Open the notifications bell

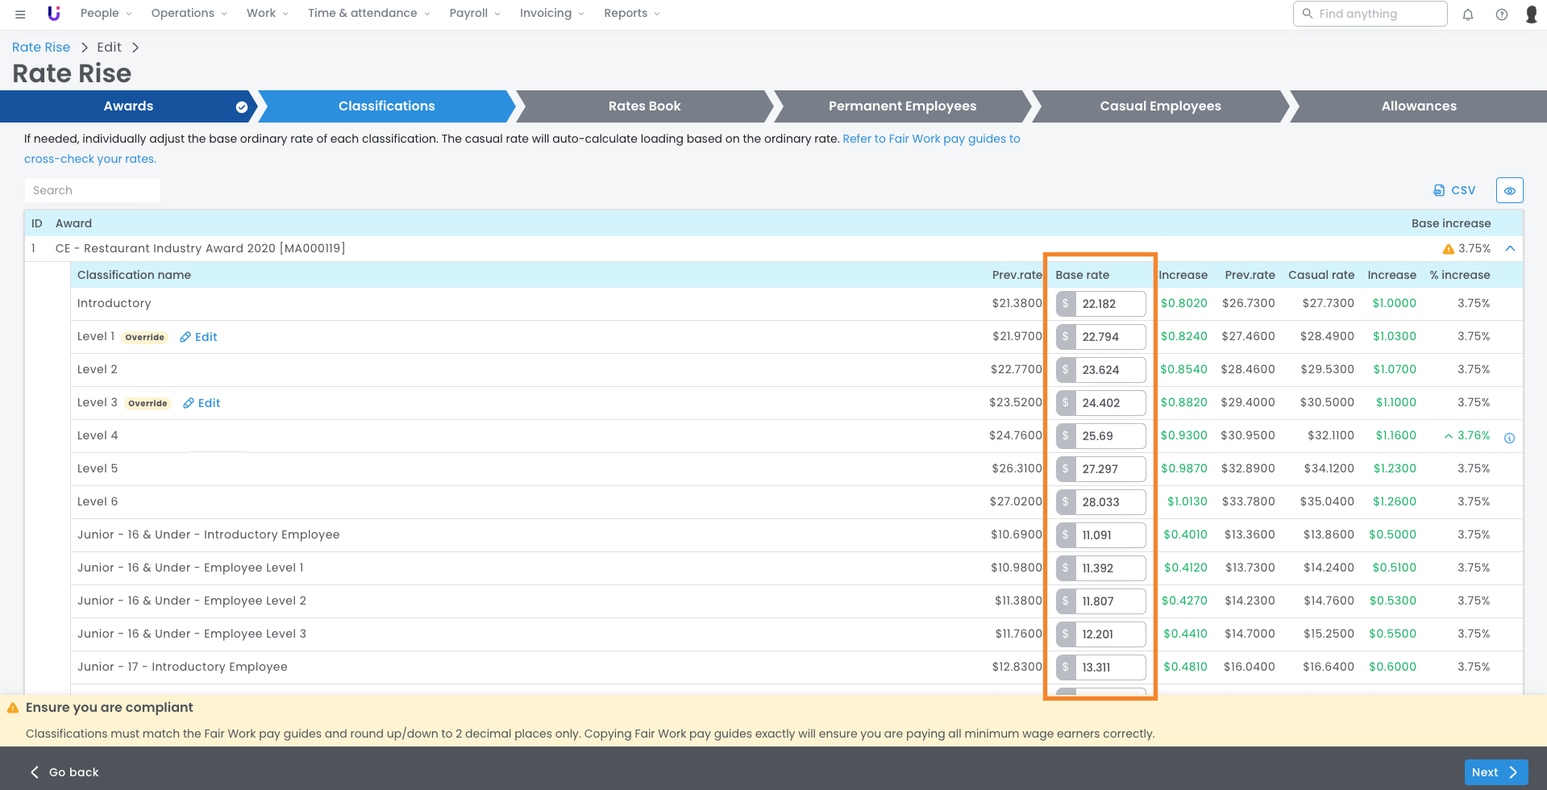(x=1468, y=15)
